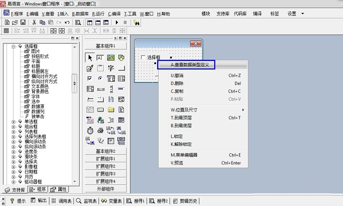
Task: Close the component toolbox panel
Action: click(125, 38)
